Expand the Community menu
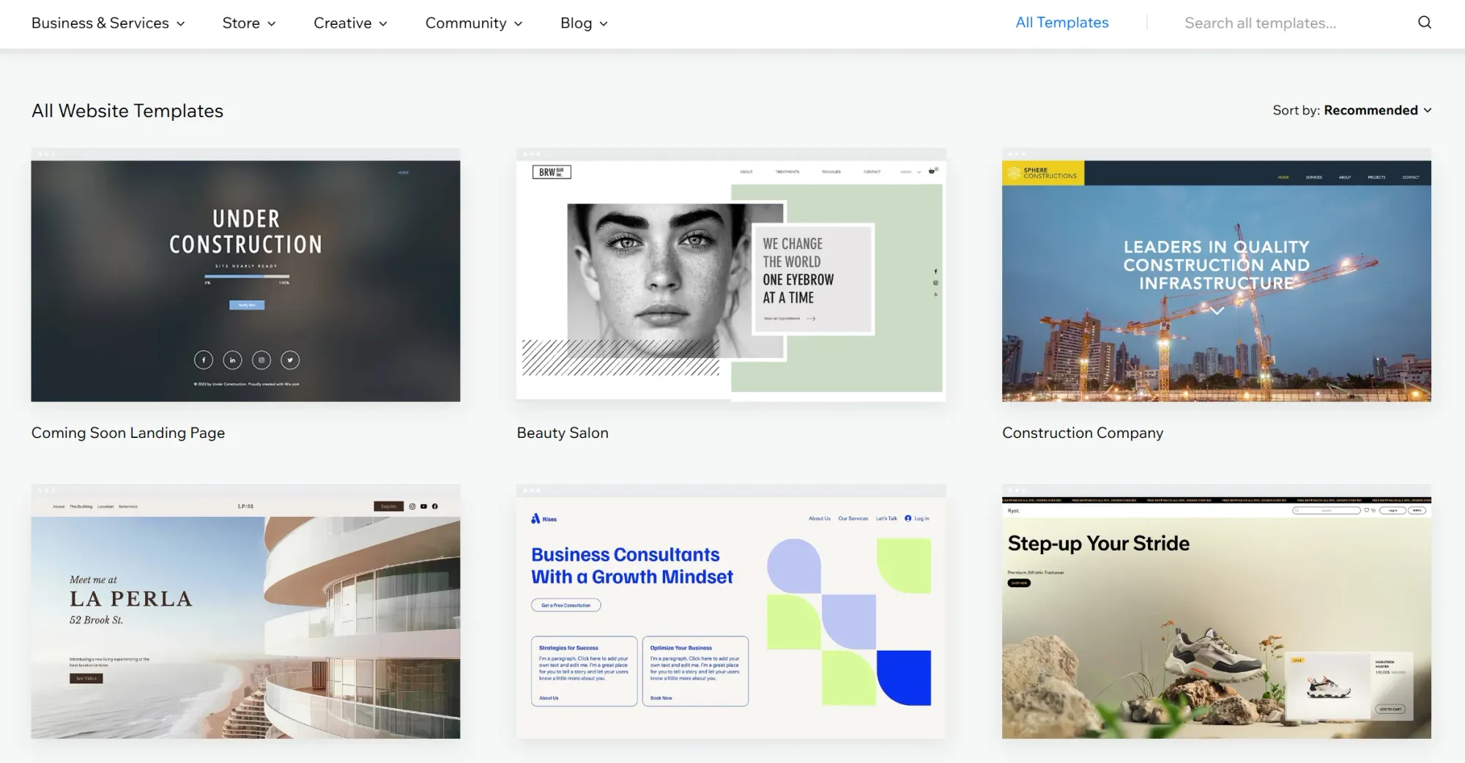Viewport: 1465px width, 763px height. click(x=474, y=23)
